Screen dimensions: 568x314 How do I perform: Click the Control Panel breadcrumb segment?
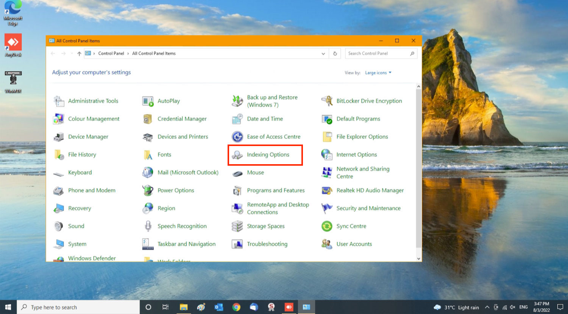click(111, 53)
